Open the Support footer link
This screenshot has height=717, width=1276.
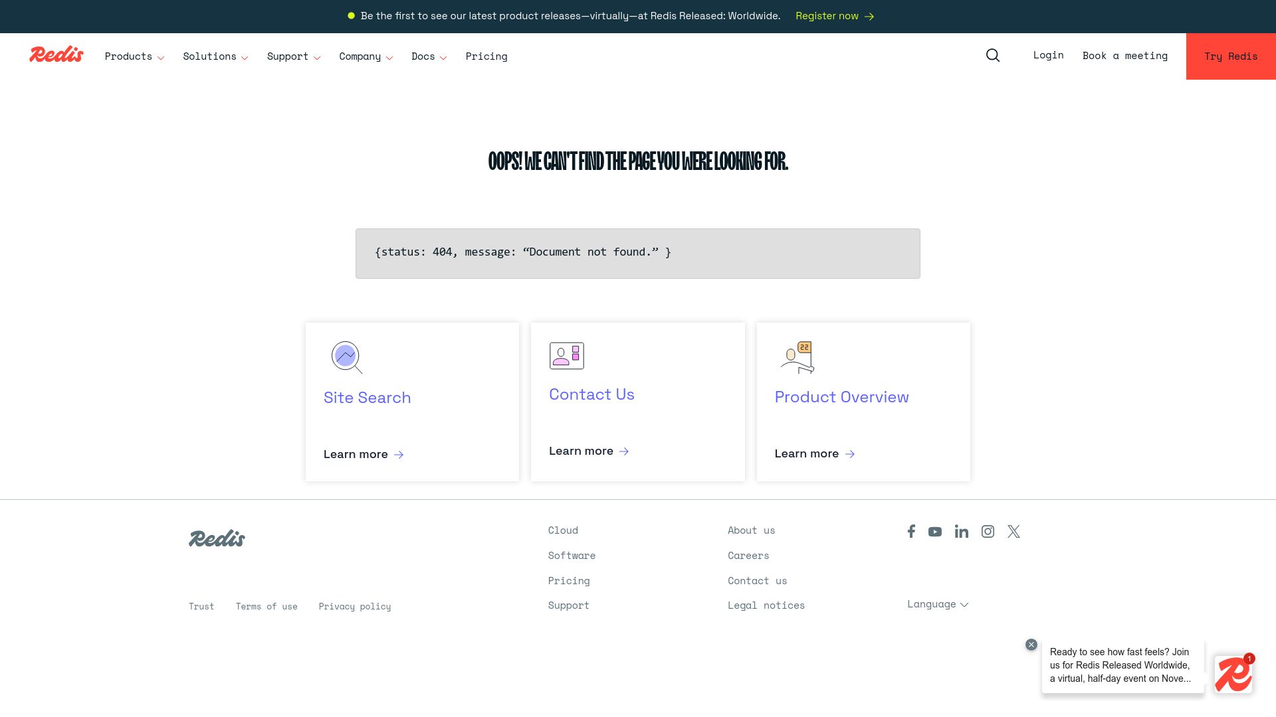(569, 605)
